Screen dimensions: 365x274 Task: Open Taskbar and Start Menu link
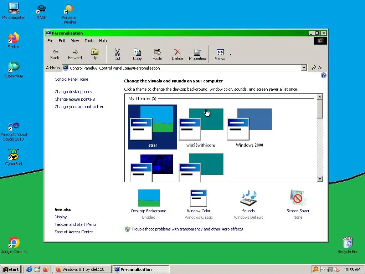pos(75,224)
